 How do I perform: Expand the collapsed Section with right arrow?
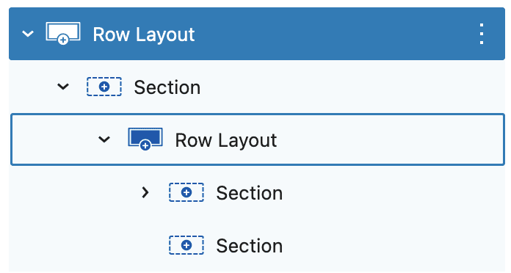pyautogui.click(x=145, y=192)
